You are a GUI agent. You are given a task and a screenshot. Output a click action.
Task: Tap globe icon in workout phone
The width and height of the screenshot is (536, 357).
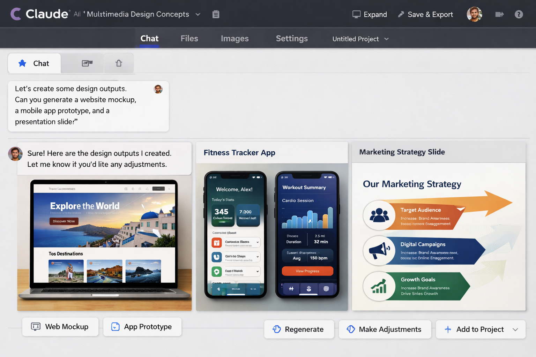coord(326,289)
